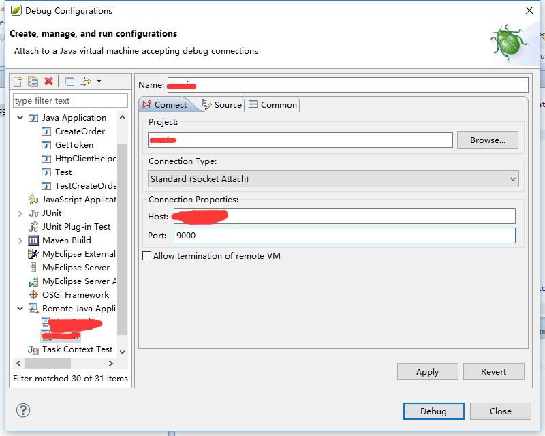Select the TestCreateOrder configuration
Viewport: 545px width, 436px height.
point(86,186)
